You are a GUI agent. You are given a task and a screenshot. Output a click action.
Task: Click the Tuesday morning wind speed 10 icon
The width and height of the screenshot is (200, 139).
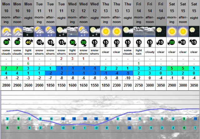click(x=40, y=42)
